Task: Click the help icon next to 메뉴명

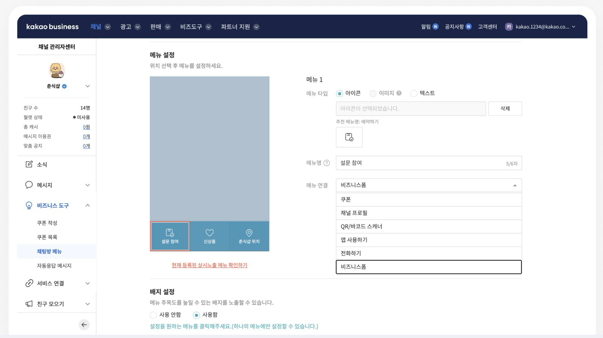Action: (327, 163)
